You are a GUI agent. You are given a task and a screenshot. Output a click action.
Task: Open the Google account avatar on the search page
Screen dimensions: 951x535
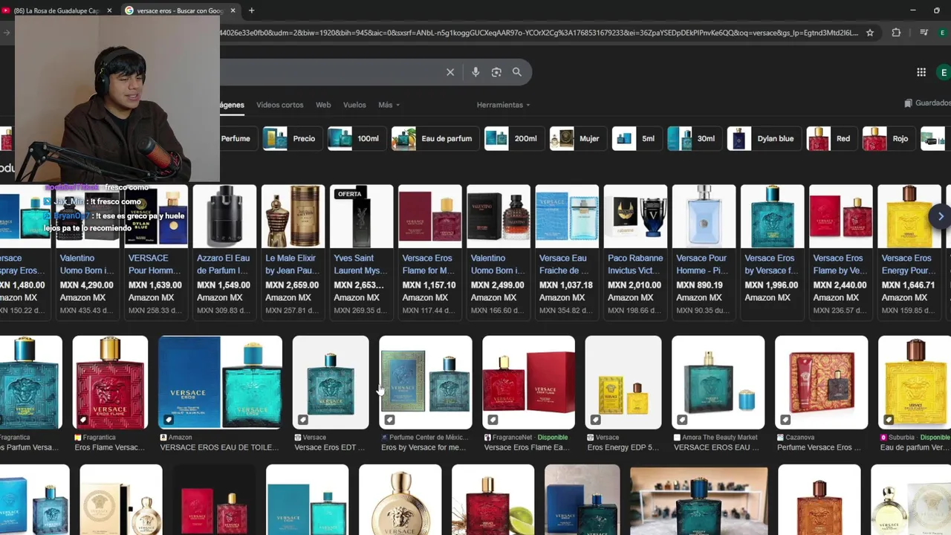click(944, 72)
